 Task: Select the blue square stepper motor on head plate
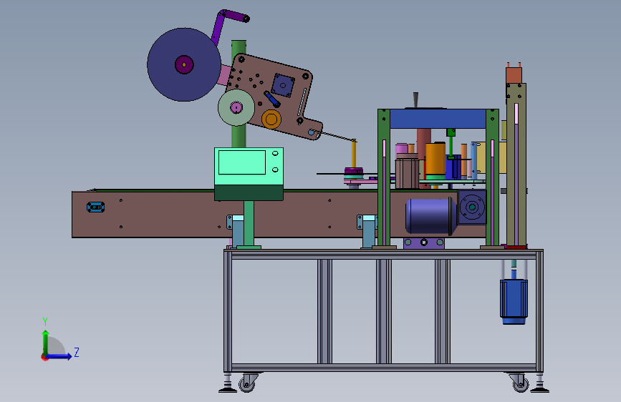click(x=283, y=85)
